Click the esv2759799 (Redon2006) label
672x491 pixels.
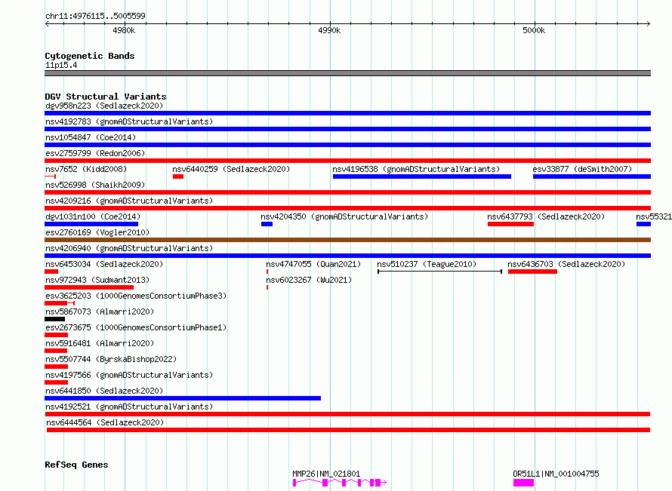click(95, 153)
